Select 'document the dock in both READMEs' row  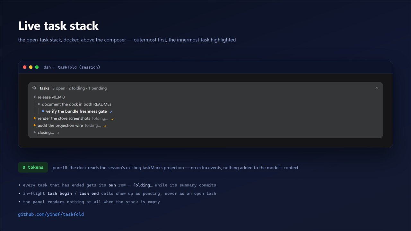pyautogui.click(x=205, y=104)
